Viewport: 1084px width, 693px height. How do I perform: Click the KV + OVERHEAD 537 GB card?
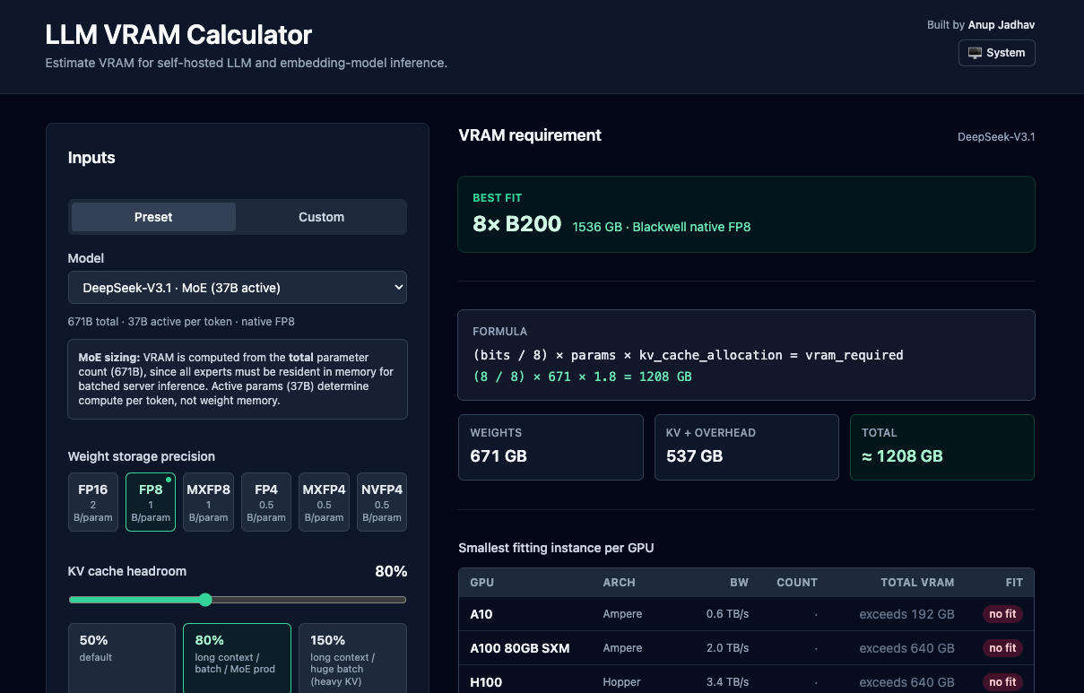[x=747, y=447]
